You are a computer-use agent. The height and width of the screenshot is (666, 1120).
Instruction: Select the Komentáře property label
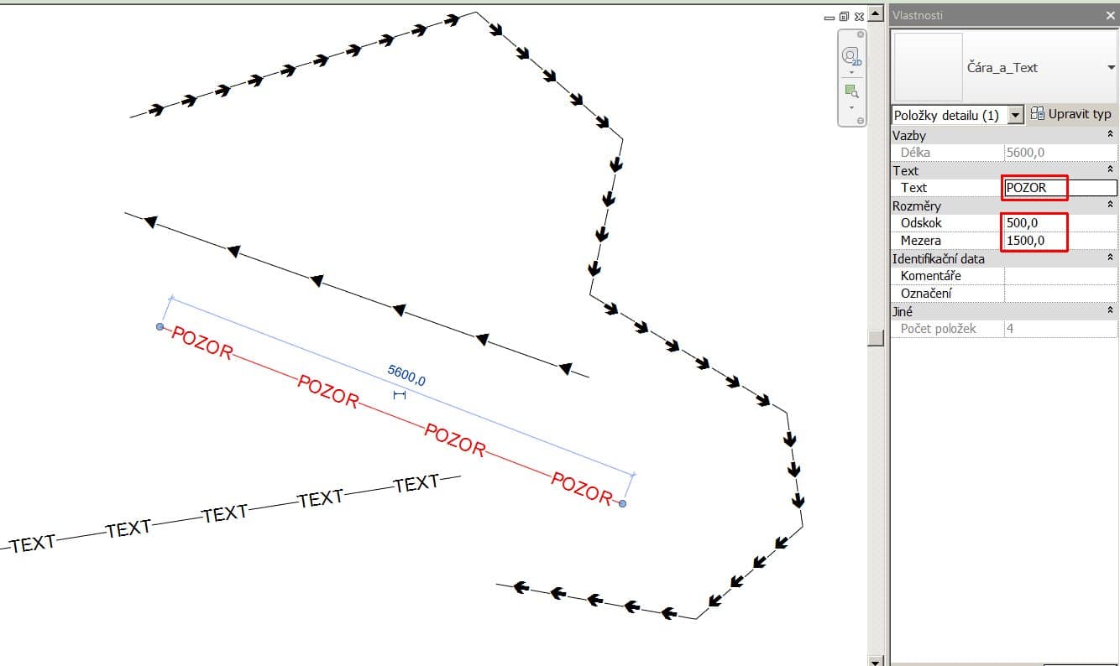click(x=931, y=276)
